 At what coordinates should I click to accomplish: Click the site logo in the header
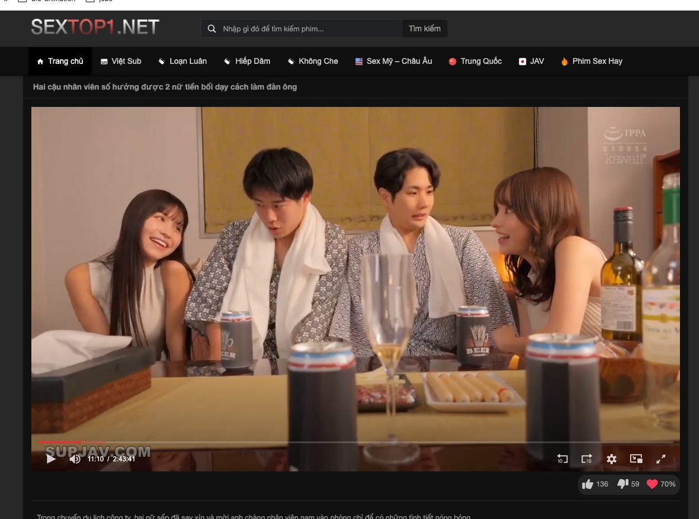tap(95, 27)
